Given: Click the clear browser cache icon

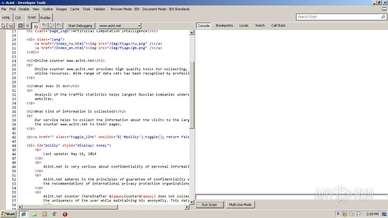Looking at the screenshot, I should 11,26.
